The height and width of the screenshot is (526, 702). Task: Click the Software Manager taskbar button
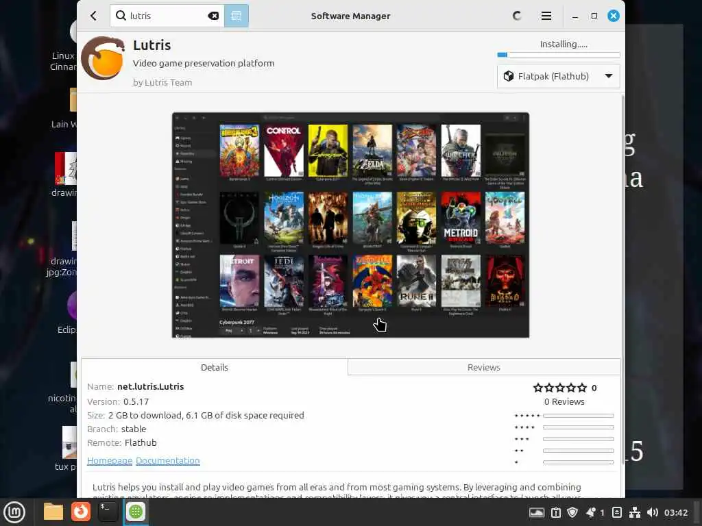point(136,512)
